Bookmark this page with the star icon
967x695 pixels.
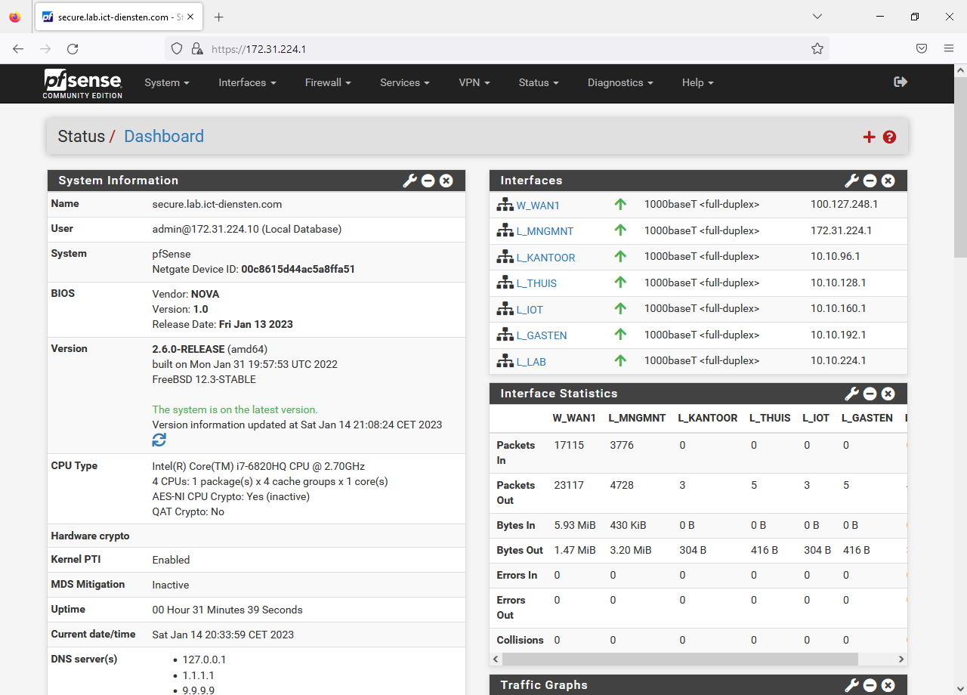tap(817, 48)
